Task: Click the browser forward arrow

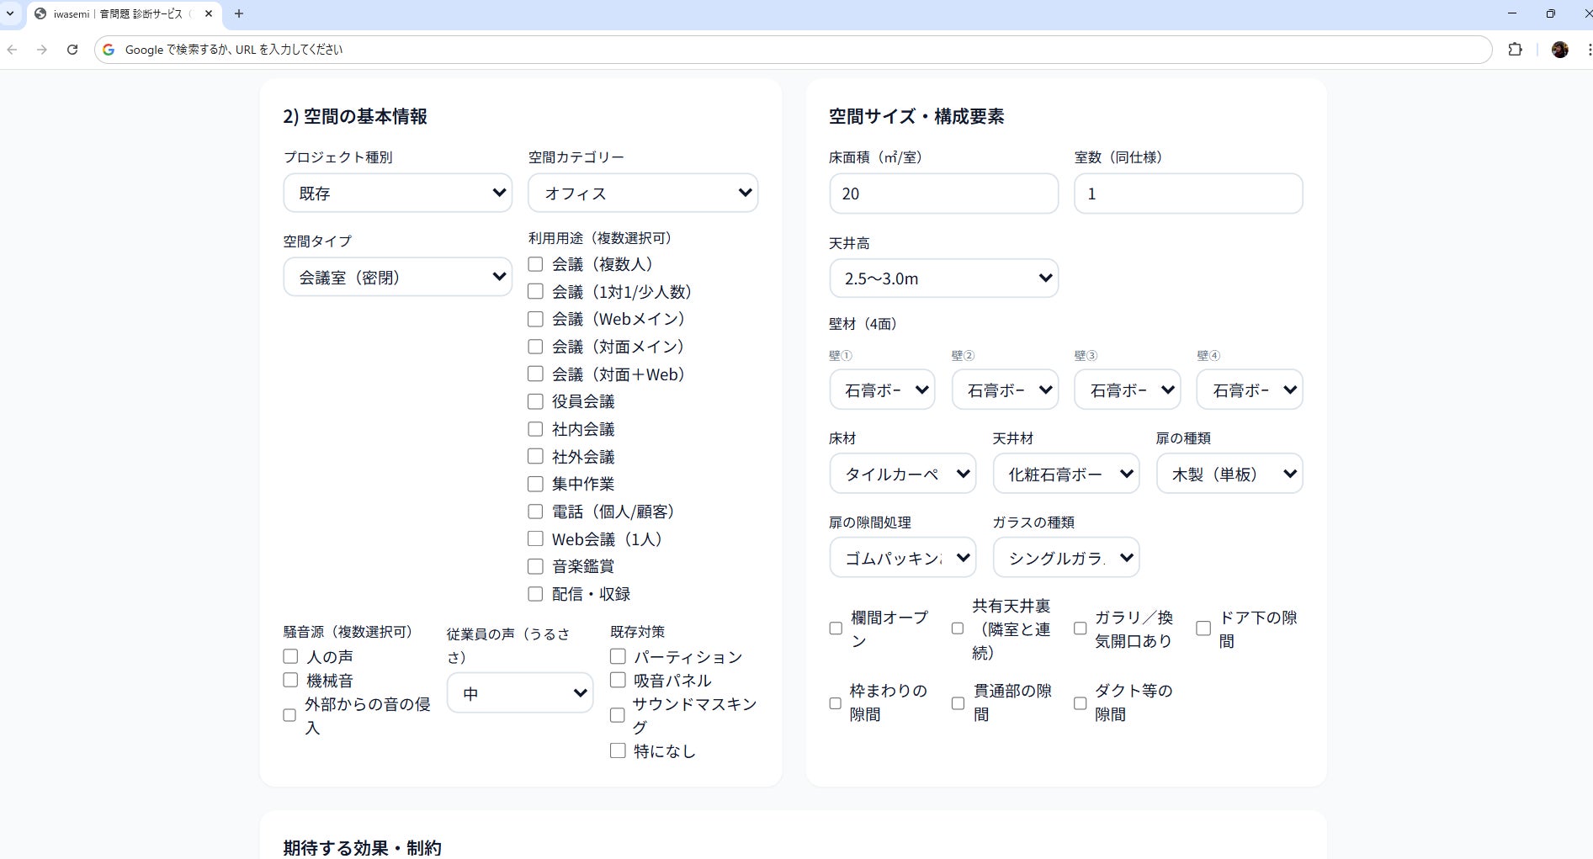Action: coord(42,50)
